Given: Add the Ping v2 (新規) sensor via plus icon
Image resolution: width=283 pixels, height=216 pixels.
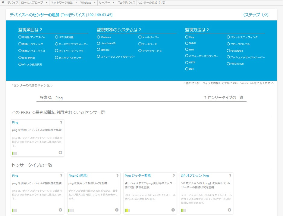Looking at the screenshot, I should pos(117,210).
